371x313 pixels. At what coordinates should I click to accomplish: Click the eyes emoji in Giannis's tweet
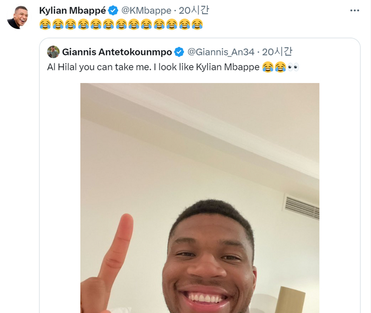click(x=293, y=67)
